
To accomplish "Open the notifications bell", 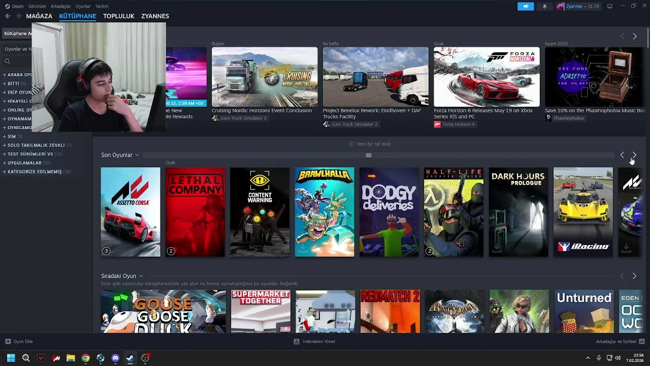I will click(x=545, y=6).
